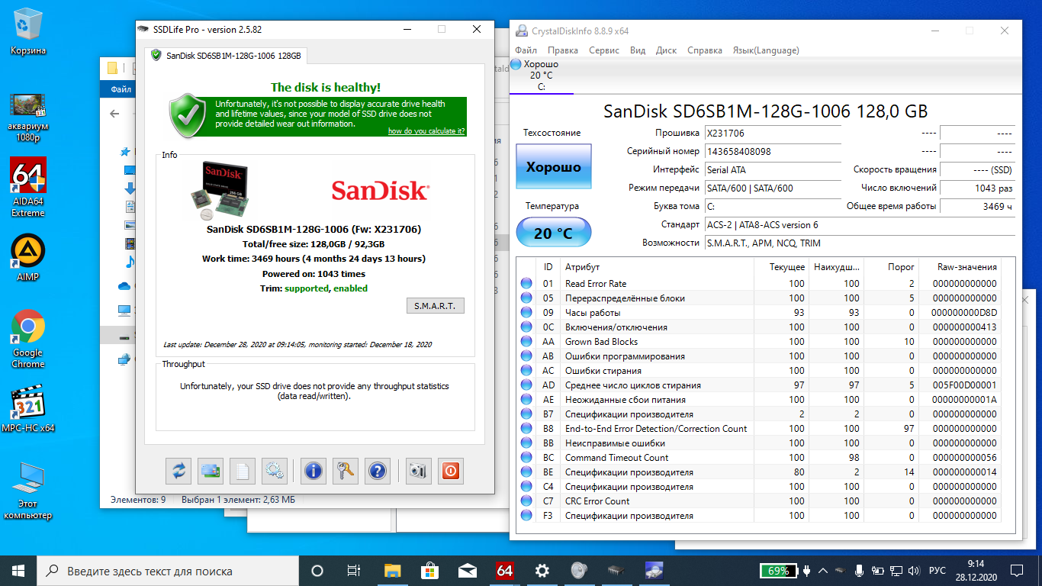Open Язык(Language) menu in CrystalDiskInfo

point(765,50)
